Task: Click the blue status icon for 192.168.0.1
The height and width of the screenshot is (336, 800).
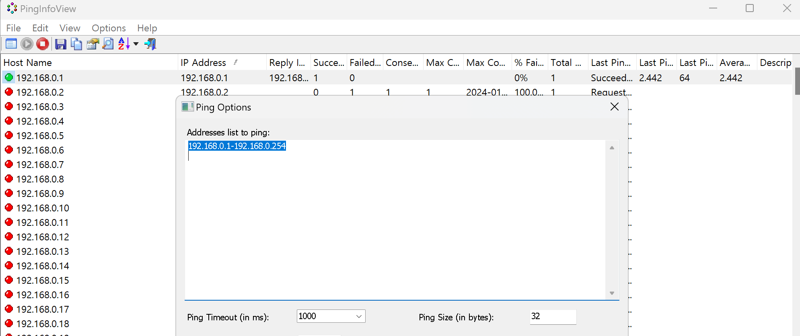Action: (9, 77)
